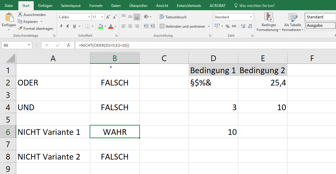Image resolution: width=336 pixels, height=174 pixels.
Task: Open the Verbinden und zentrieren dropdown arrow
Action: click(209, 26)
